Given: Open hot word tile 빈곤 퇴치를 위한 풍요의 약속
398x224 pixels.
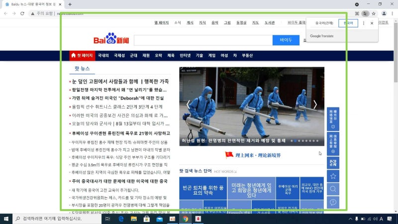Looking at the screenshot, I should pyautogui.click(x=203, y=189).
